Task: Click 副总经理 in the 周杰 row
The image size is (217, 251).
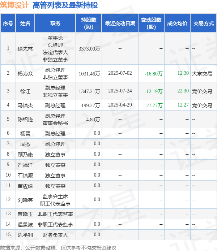Action: pos(55,144)
